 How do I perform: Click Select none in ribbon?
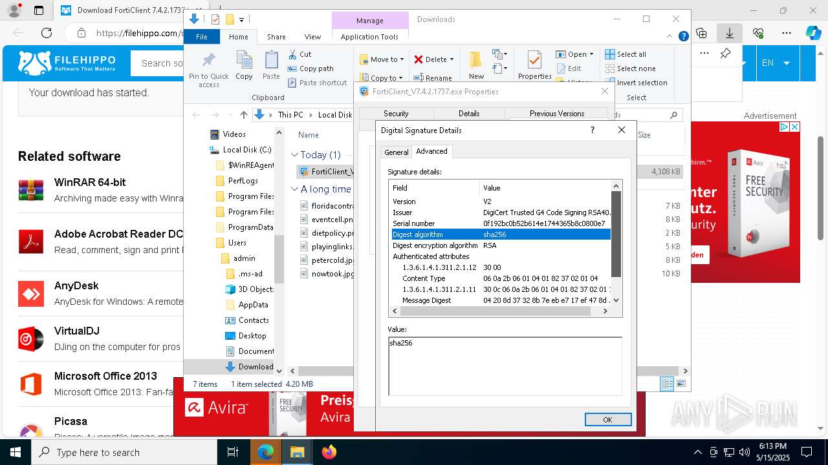click(630, 68)
